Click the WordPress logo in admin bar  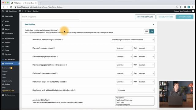tap(3, 11)
